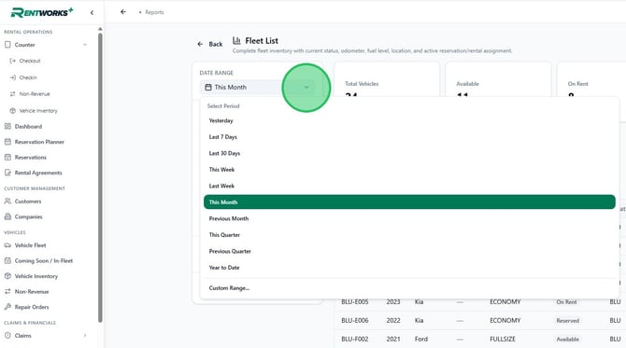Open Repair Orders page
The image size is (626, 348).
32,307
